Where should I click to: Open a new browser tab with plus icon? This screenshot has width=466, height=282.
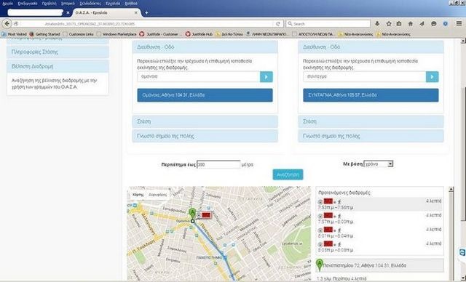click(146, 13)
